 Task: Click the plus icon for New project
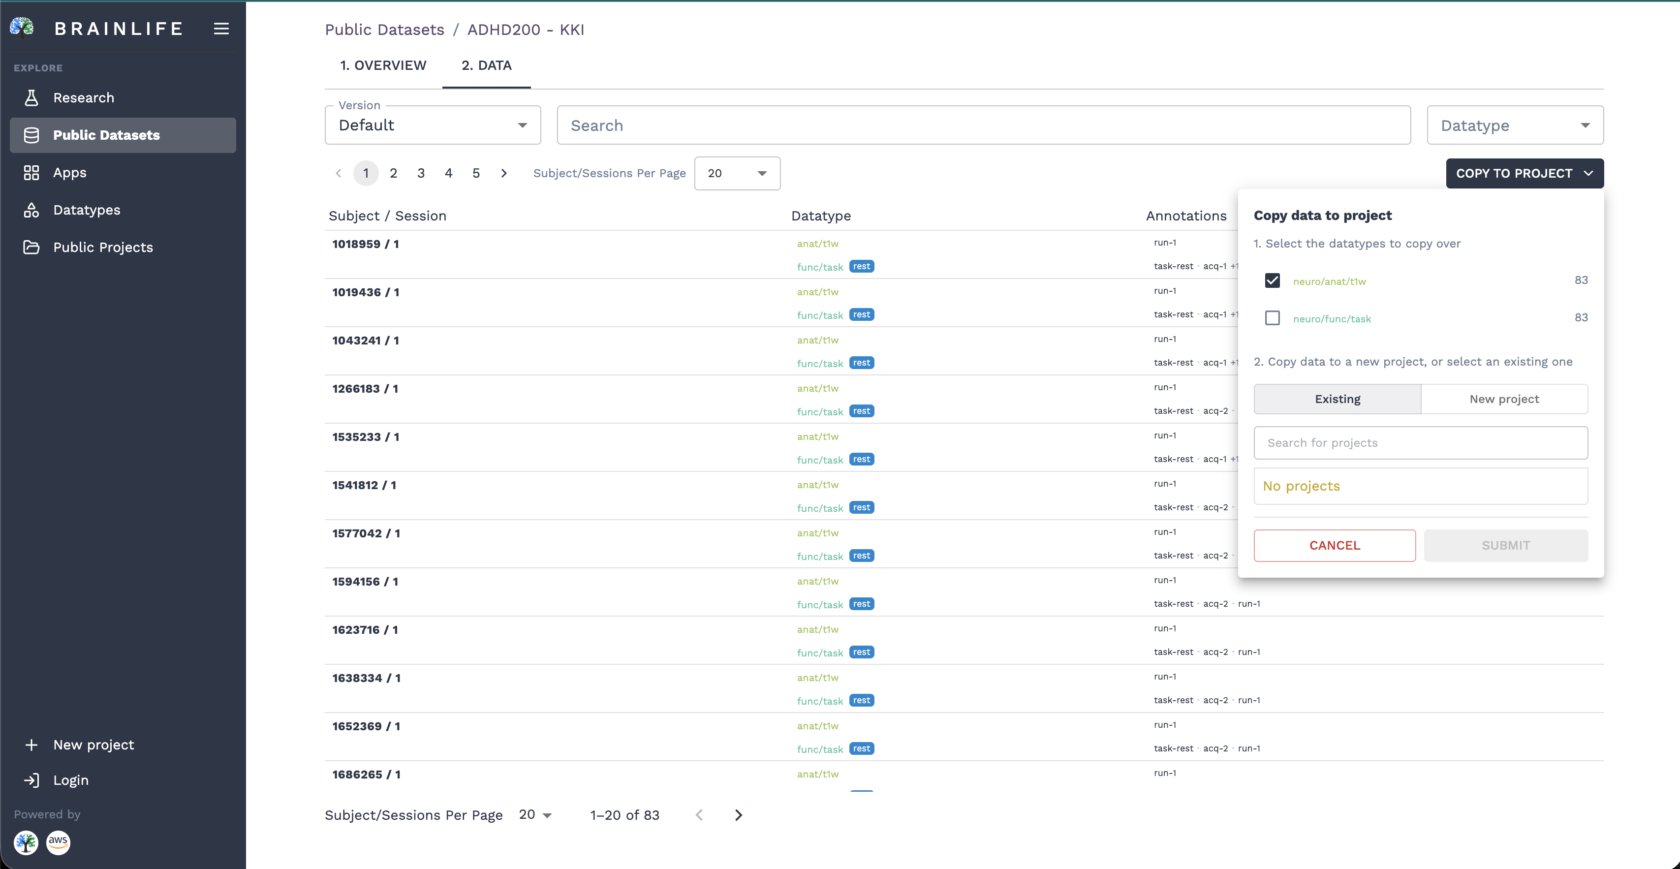coord(31,745)
